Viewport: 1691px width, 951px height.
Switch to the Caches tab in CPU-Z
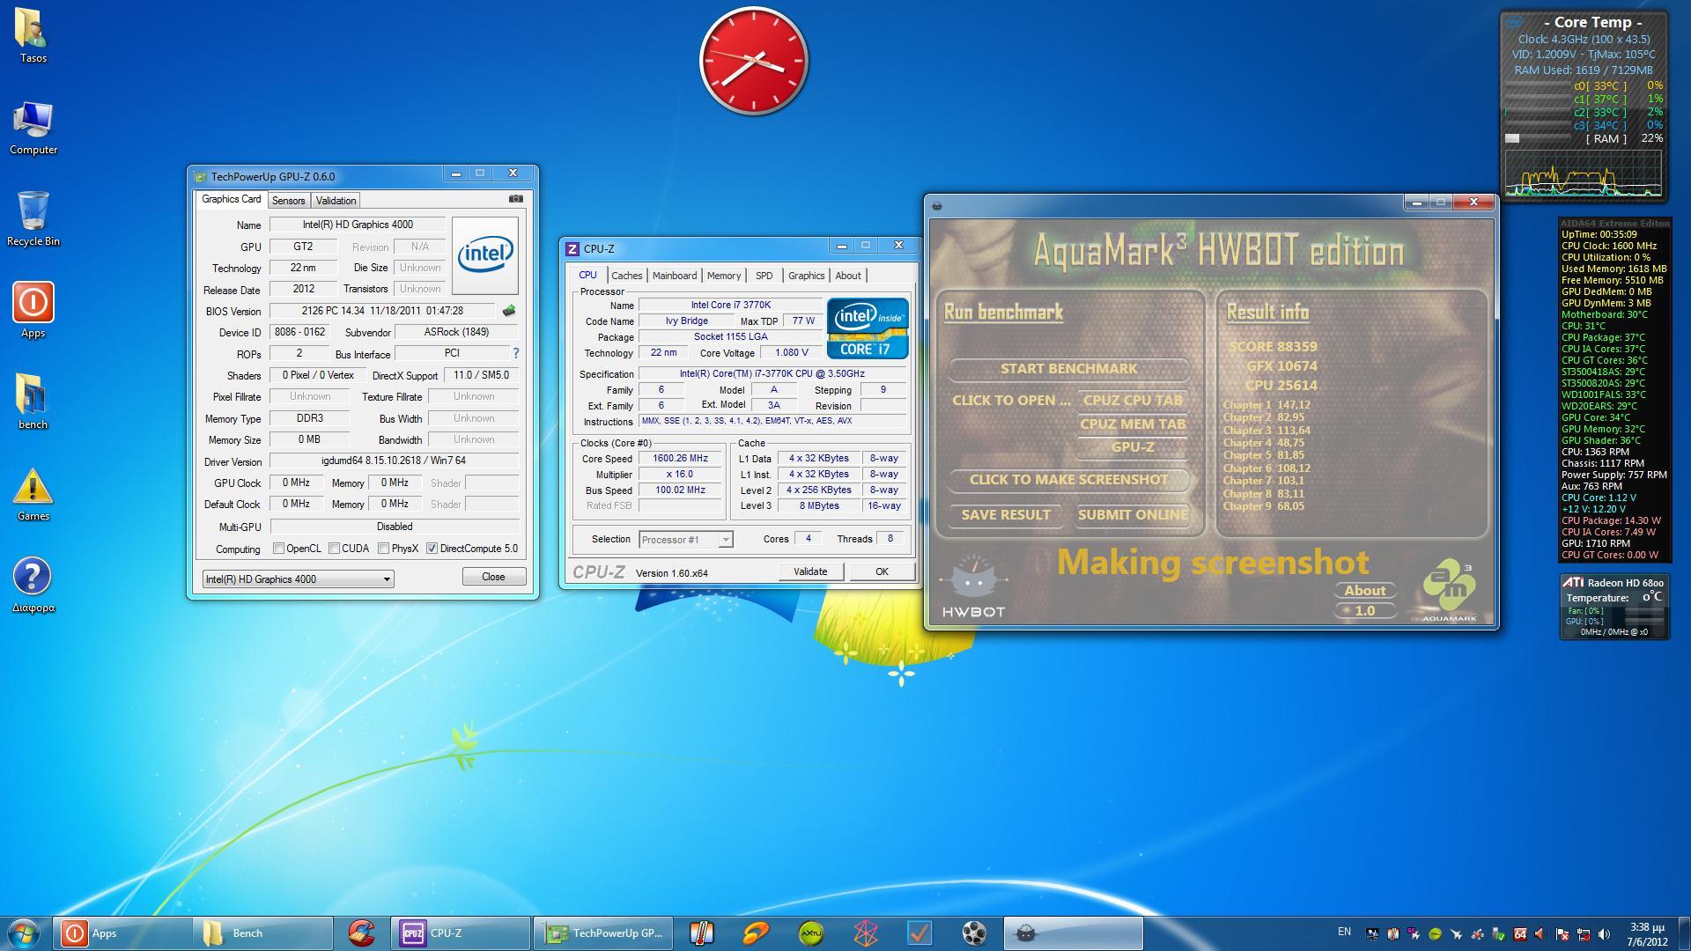coord(627,276)
